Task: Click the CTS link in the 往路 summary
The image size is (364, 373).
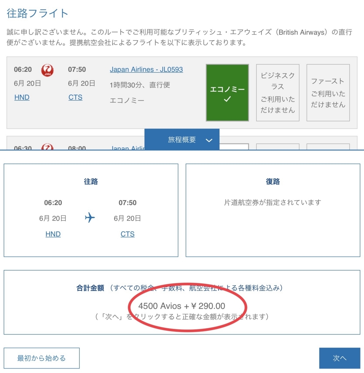Action: (127, 234)
